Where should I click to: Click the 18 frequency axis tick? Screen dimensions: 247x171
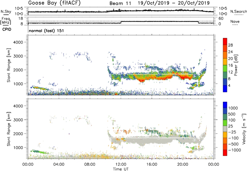pos(21,19)
